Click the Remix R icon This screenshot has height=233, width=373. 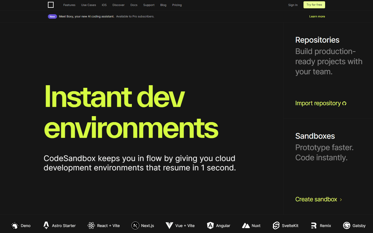pos(314,225)
